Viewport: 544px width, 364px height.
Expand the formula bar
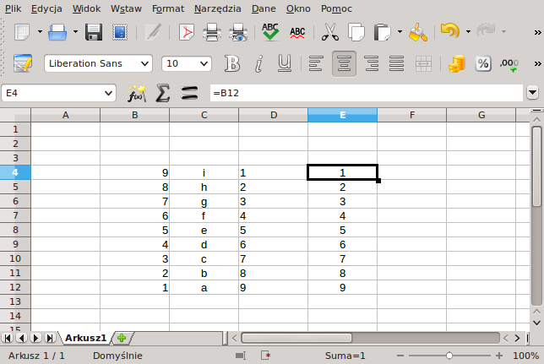pyautogui.click(x=532, y=93)
